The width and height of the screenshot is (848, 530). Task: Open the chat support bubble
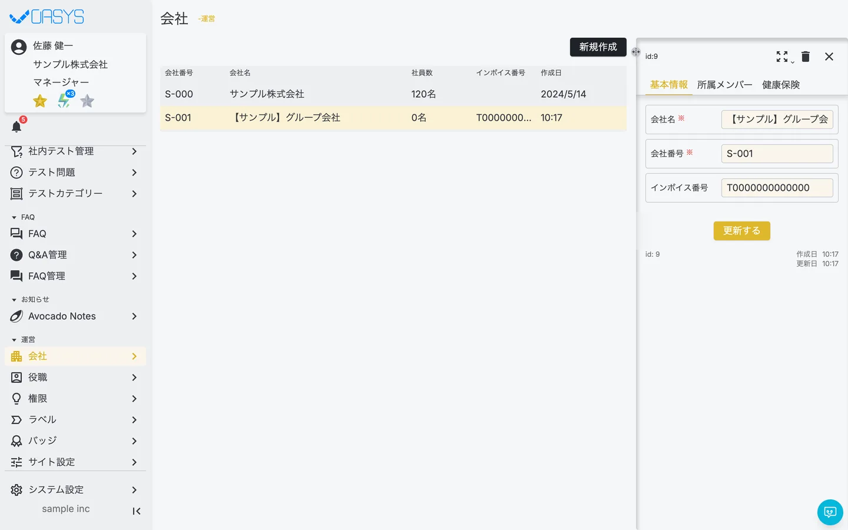click(x=830, y=512)
